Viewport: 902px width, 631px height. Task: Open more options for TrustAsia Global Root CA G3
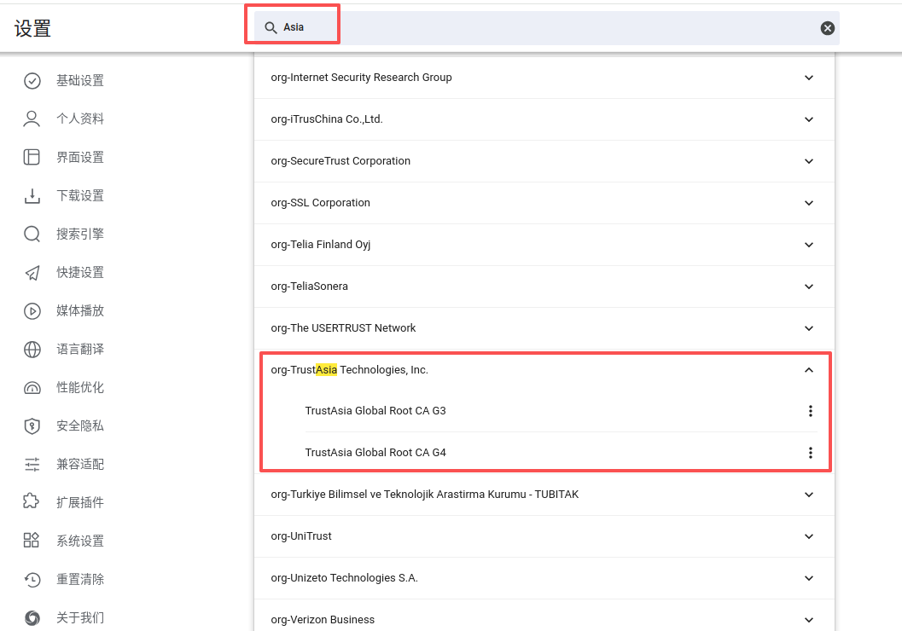810,411
